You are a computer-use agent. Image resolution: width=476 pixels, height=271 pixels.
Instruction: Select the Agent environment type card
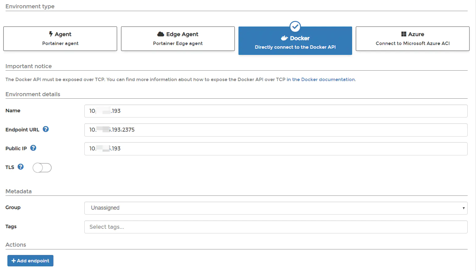(x=60, y=39)
